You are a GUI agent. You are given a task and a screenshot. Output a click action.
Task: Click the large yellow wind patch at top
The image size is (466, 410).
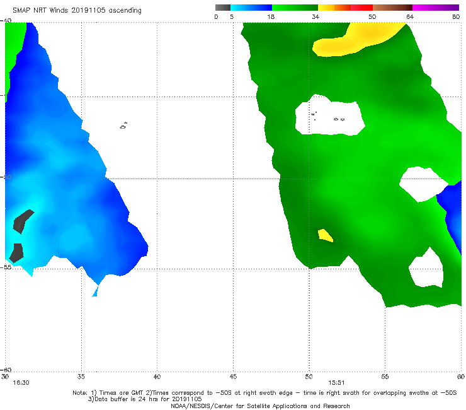(x=360, y=38)
